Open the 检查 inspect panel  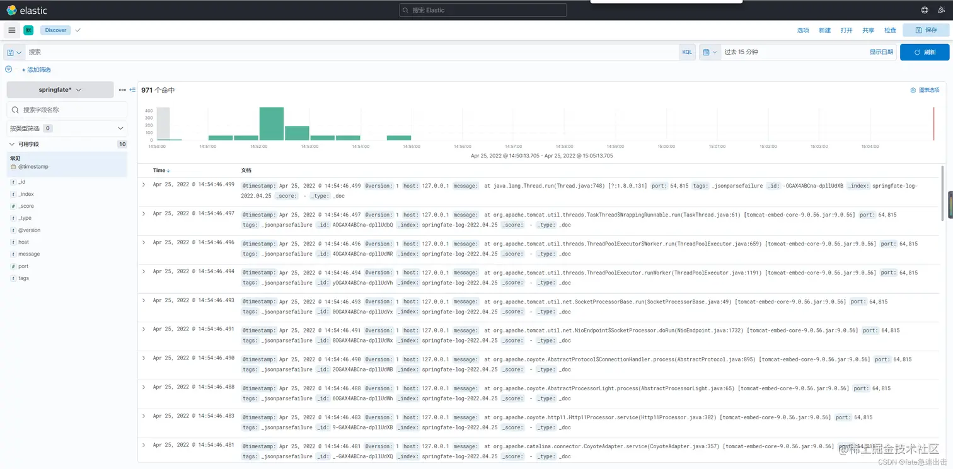[890, 30]
